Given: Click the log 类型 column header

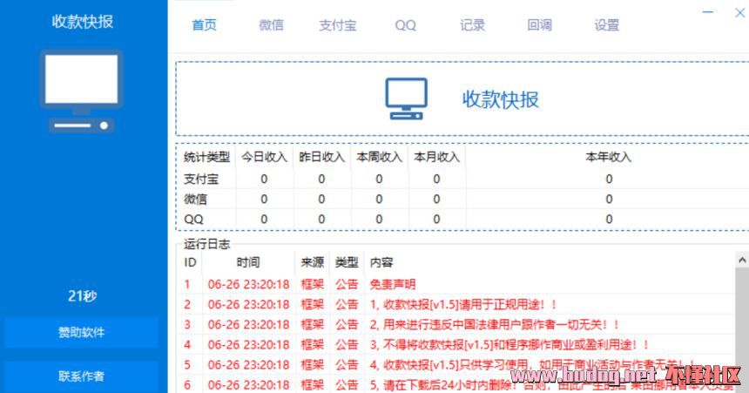Looking at the screenshot, I should [x=347, y=262].
